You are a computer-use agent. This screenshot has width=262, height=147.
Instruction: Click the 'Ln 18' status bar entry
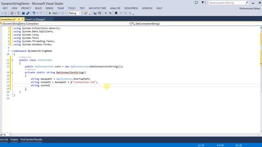coord(201,145)
